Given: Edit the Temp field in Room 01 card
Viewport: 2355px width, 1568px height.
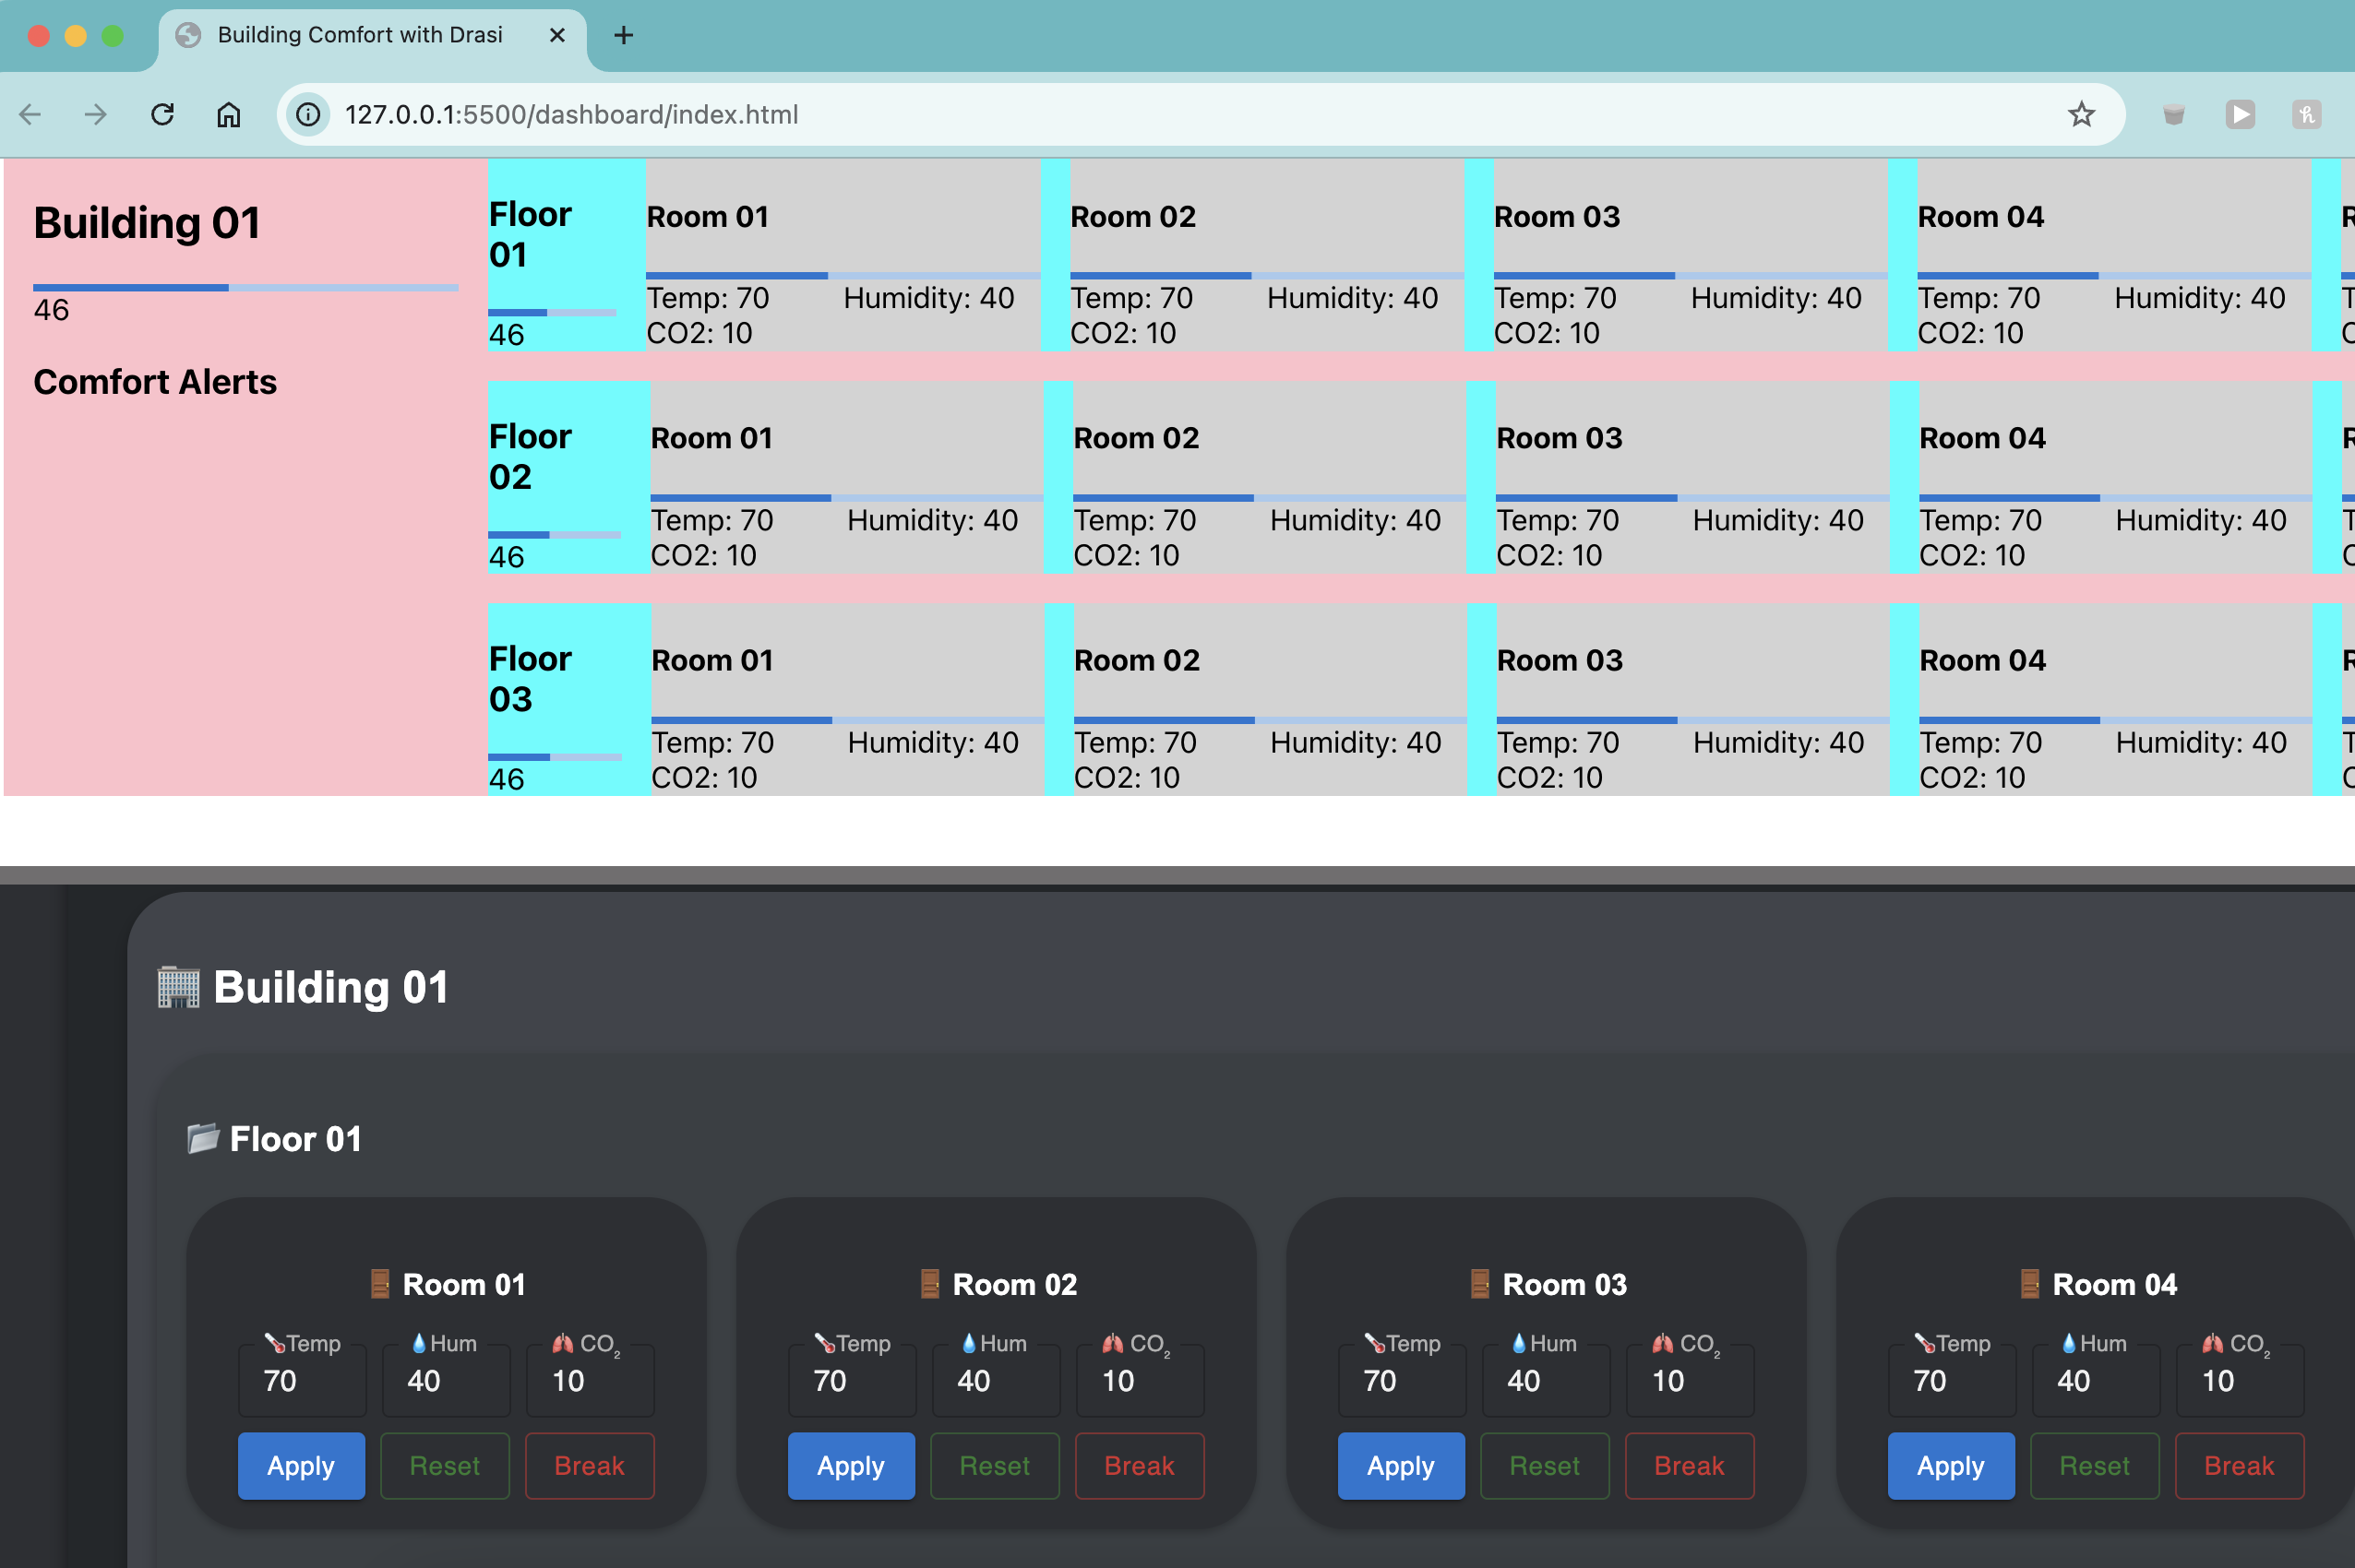Looking at the screenshot, I should (x=302, y=1381).
